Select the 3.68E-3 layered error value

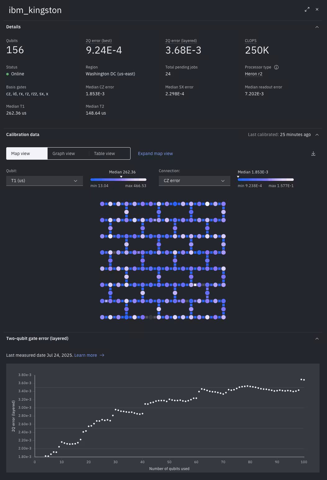(183, 50)
